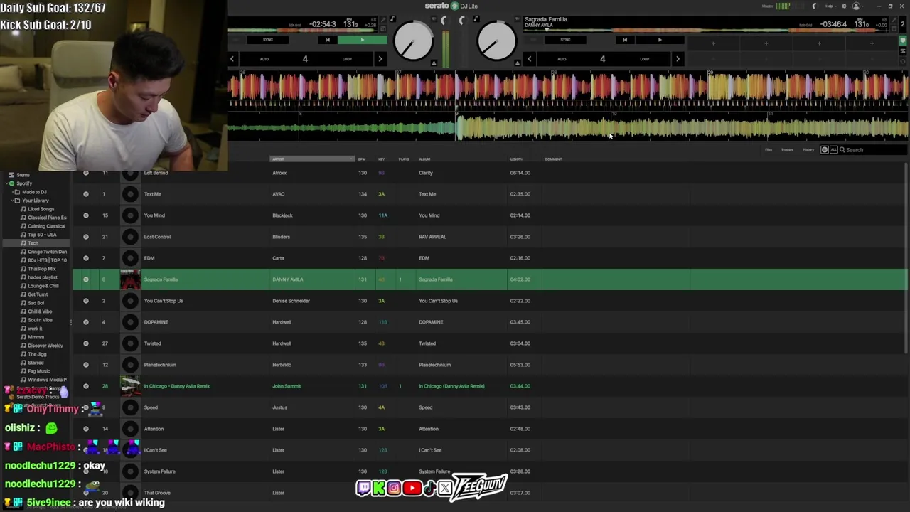The image size is (910, 512).
Task: Select track title 'EDM'
Action: pos(149,258)
